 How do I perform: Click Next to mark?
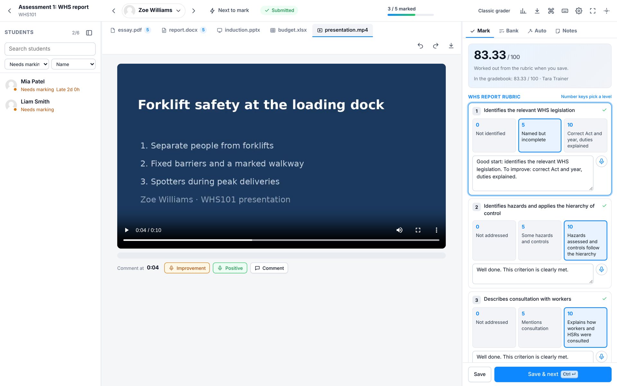(x=229, y=10)
